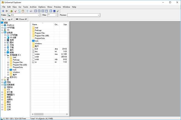181x120 pixels.
Task: Open the Edit menu
Action: pos(9,7)
